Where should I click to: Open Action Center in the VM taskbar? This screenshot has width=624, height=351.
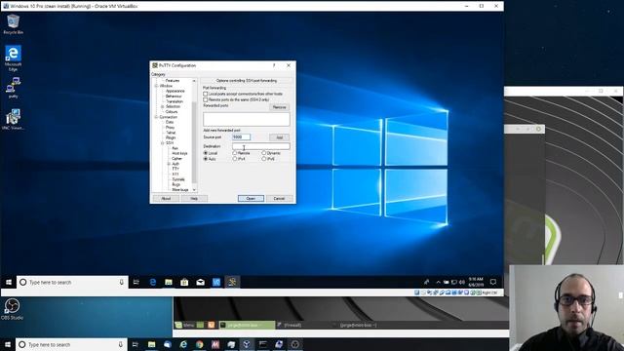click(x=493, y=282)
